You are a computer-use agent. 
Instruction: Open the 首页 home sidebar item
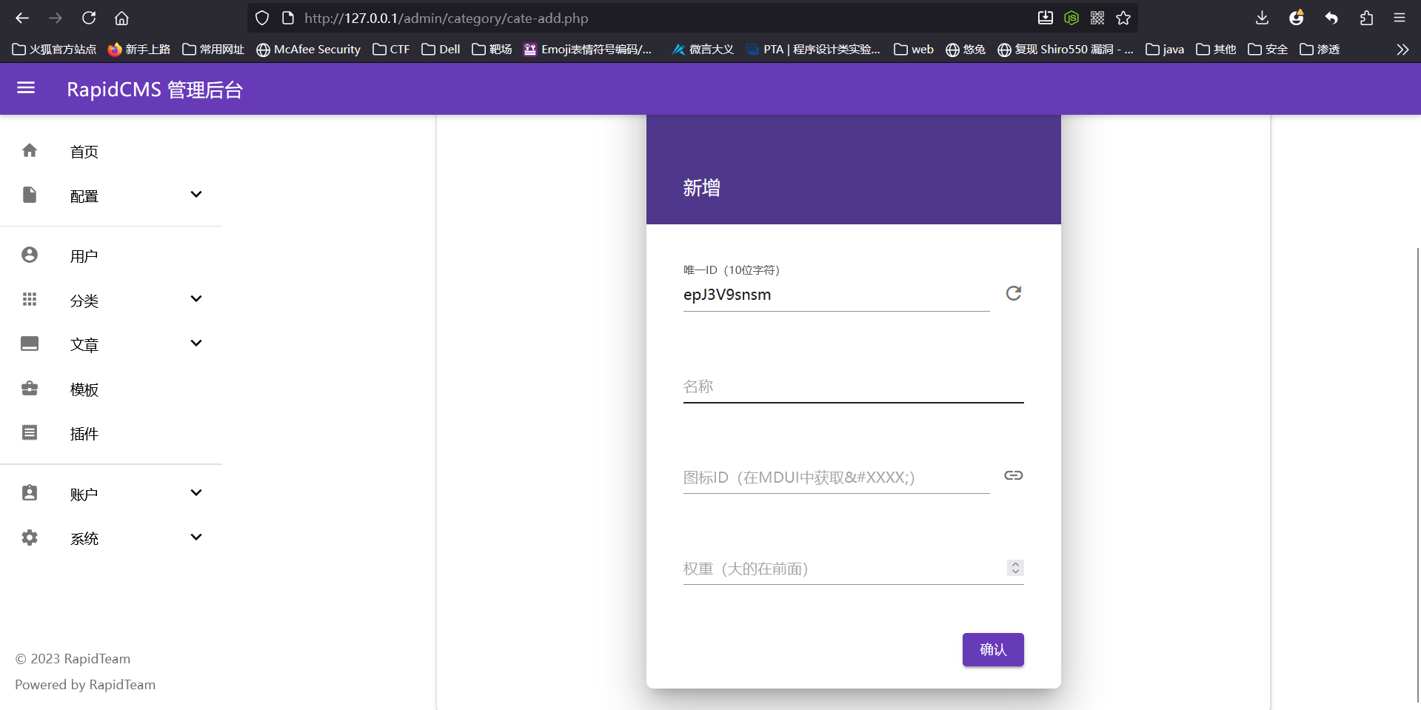pyautogui.click(x=84, y=152)
